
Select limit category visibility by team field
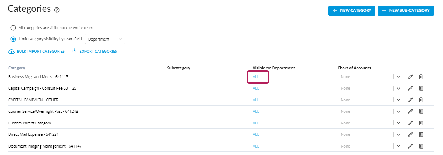pyautogui.click(x=13, y=39)
